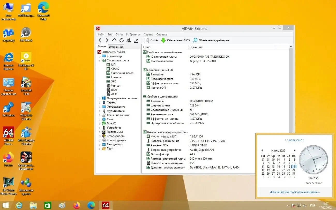Click the date and time settings link
Screen dimensions: 336x210
pos(294,192)
